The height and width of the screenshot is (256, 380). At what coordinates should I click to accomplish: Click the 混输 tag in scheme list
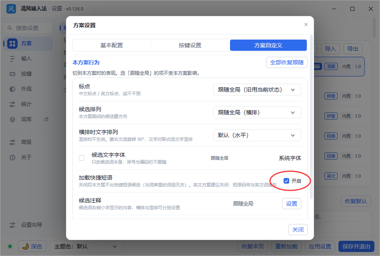click(331, 66)
